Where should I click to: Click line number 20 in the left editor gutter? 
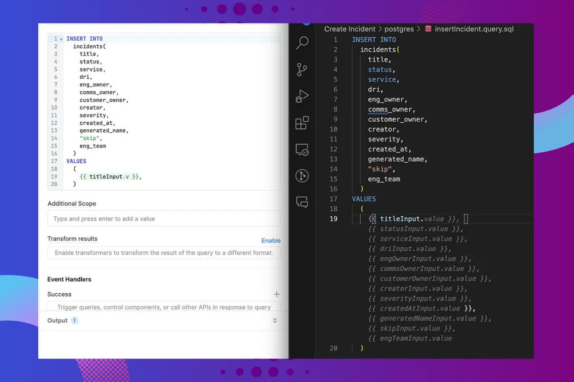click(x=54, y=184)
